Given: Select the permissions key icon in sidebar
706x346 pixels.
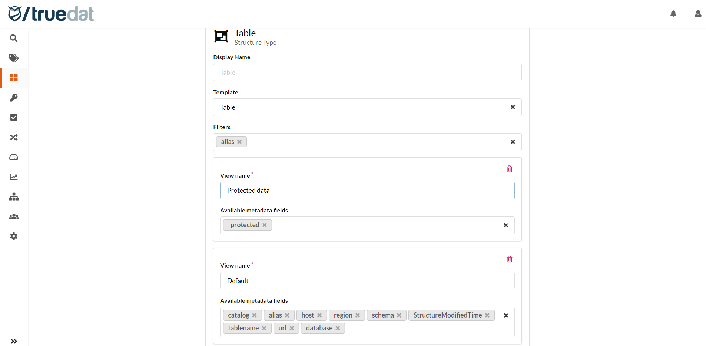Looking at the screenshot, I should 14,98.
